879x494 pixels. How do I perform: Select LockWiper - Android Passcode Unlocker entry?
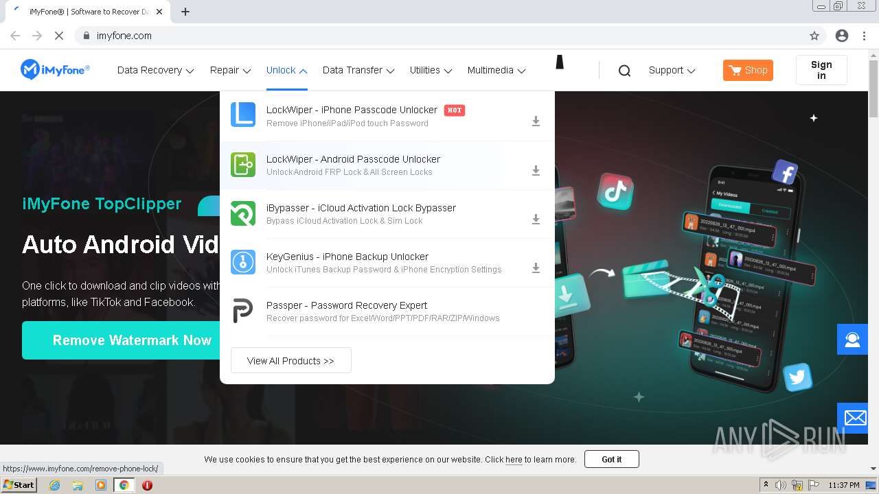coord(387,165)
